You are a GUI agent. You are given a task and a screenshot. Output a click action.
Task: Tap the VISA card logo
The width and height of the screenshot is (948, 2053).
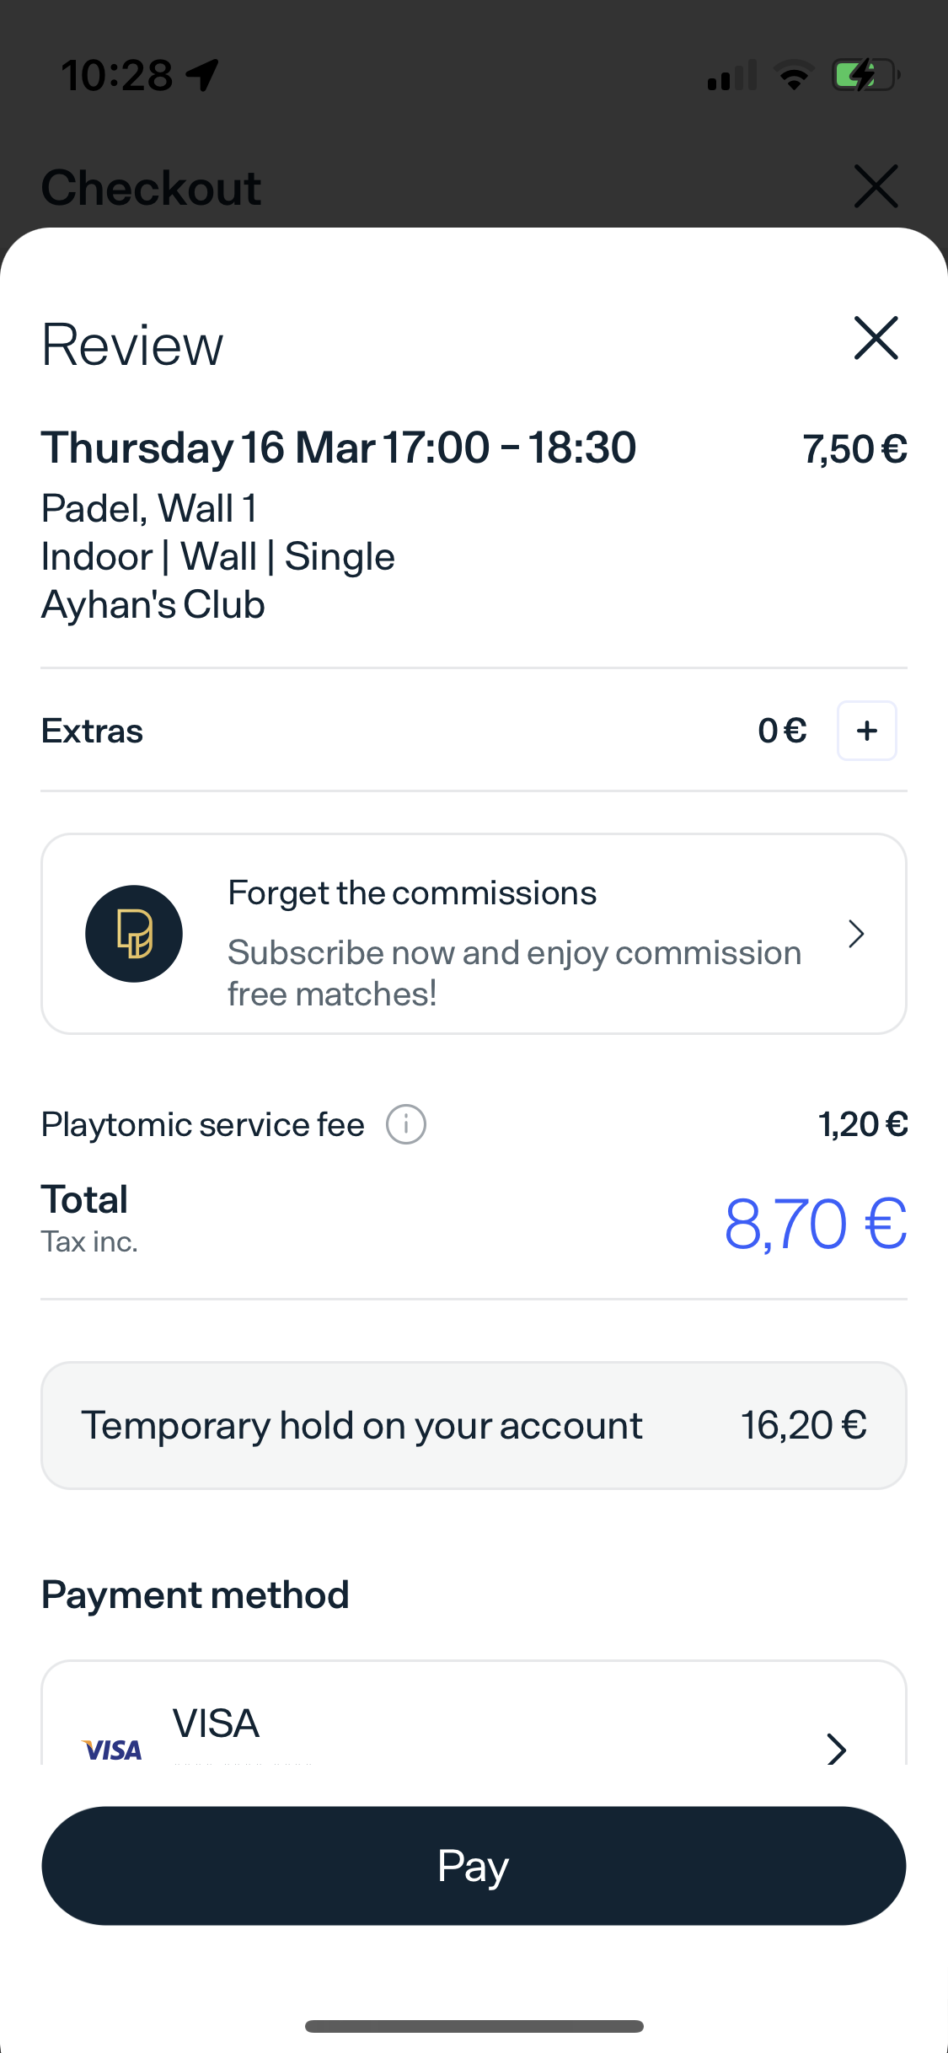pyautogui.click(x=113, y=1750)
